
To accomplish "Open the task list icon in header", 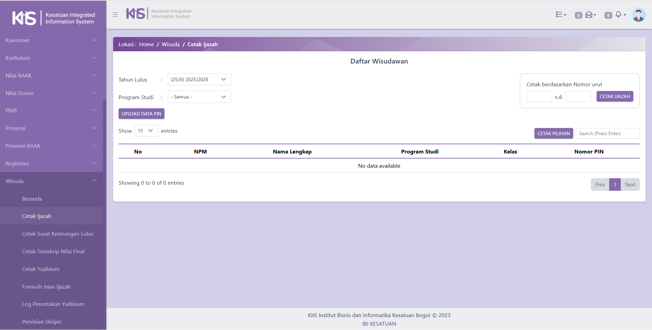I will click(561, 15).
